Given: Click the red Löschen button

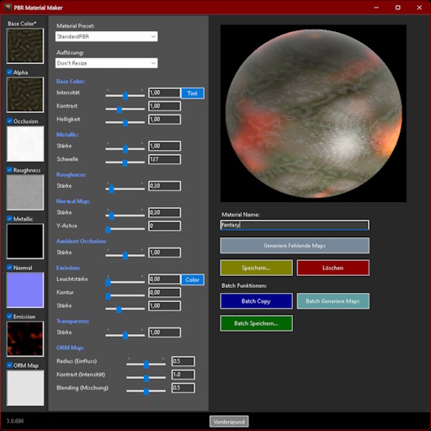Looking at the screenshot, I should (x=333, y=268).
